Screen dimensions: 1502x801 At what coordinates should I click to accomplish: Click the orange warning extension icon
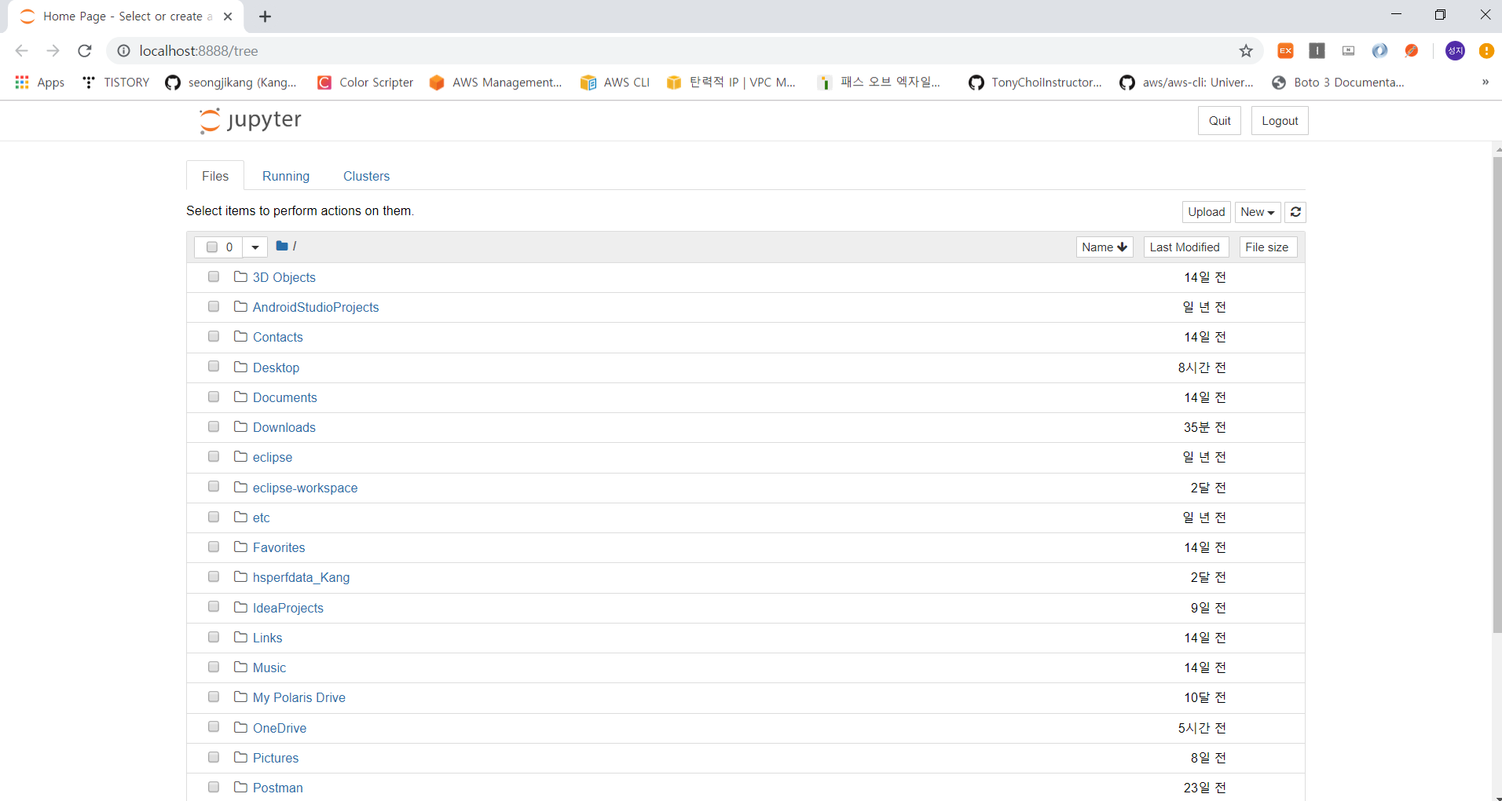(x=1486, y=51)
